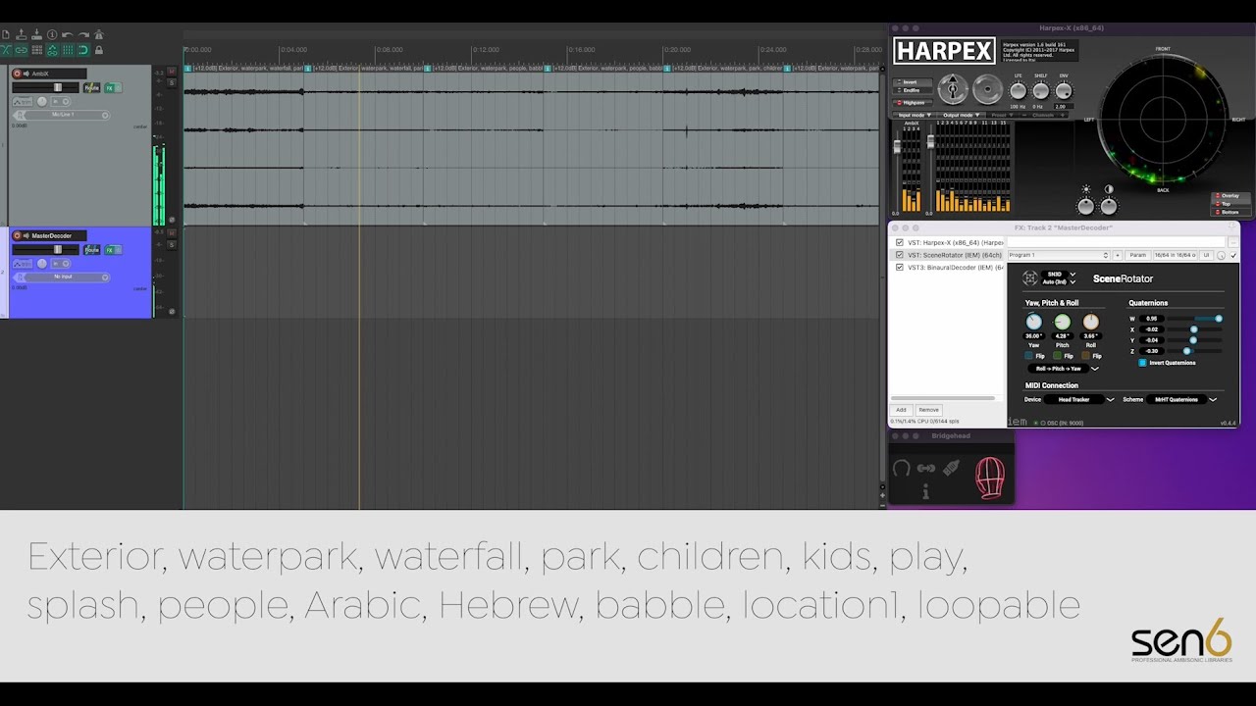Toggle Invert in Harpex-X
1256x706 pixels.
(913, 82)
